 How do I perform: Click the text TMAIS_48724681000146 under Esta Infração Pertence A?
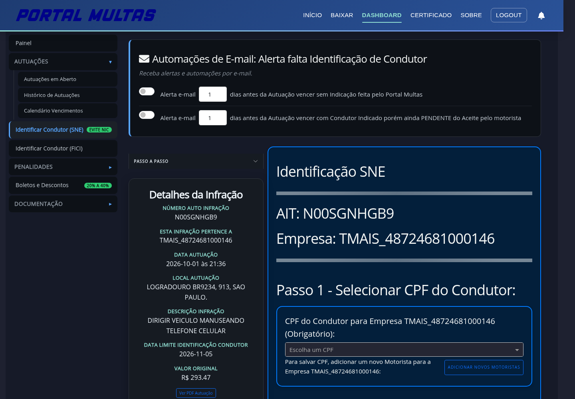[x=196, y=240]
